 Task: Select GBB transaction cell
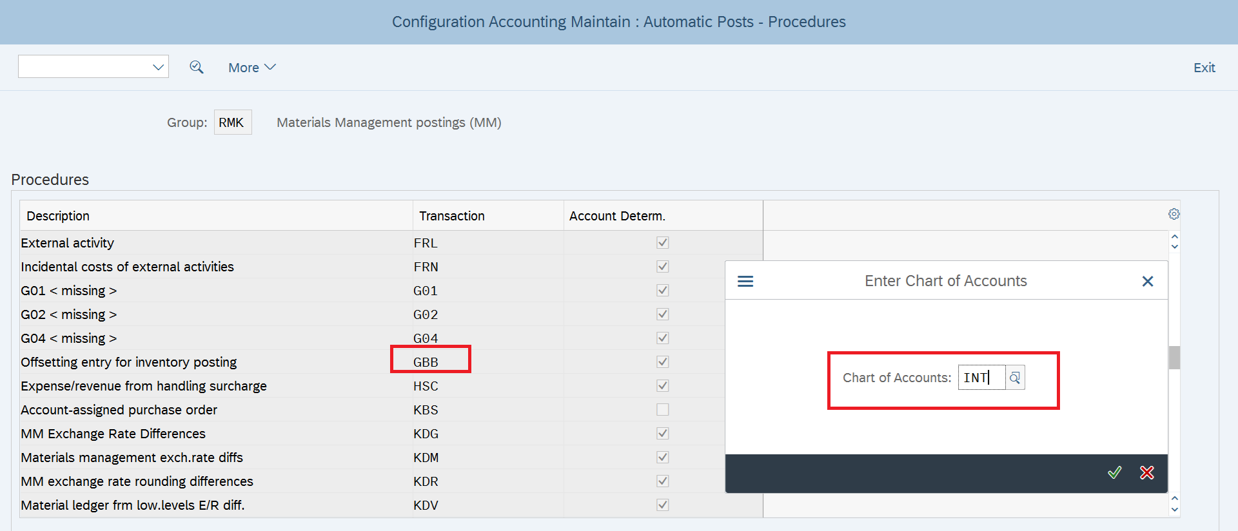(x=426, y=362)
